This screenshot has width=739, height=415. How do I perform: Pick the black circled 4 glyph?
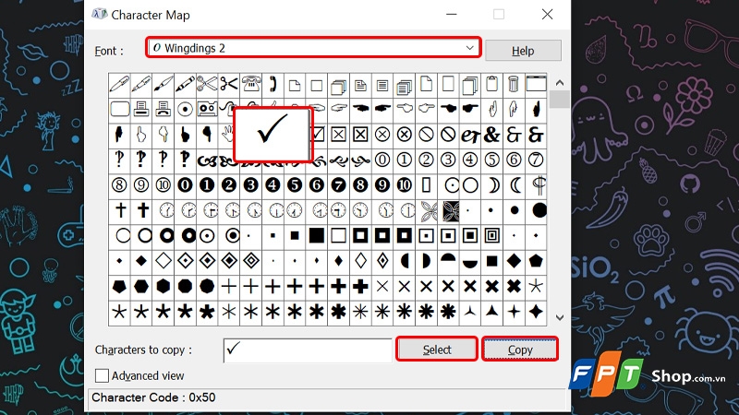click(x=273, y=185)
